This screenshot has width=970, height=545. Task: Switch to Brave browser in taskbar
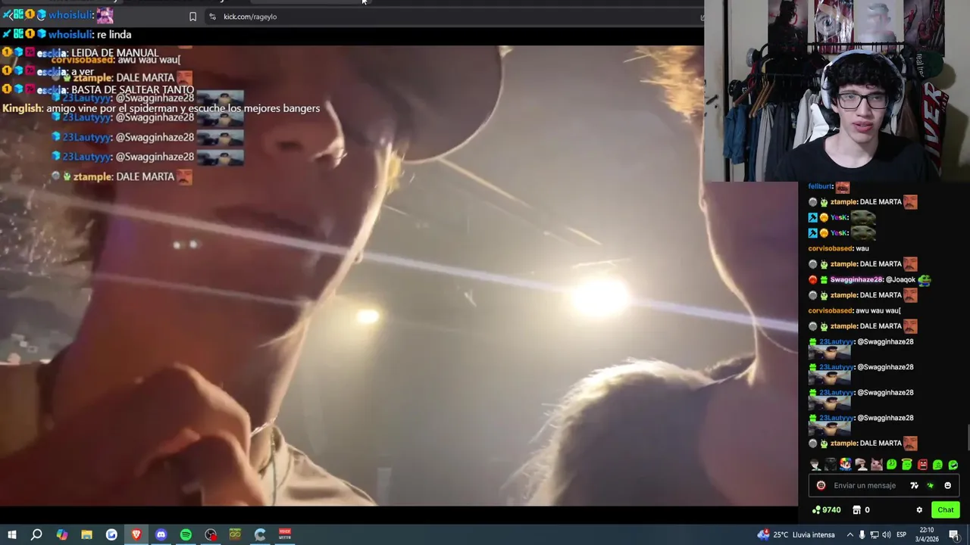click(x=136, y=534)
